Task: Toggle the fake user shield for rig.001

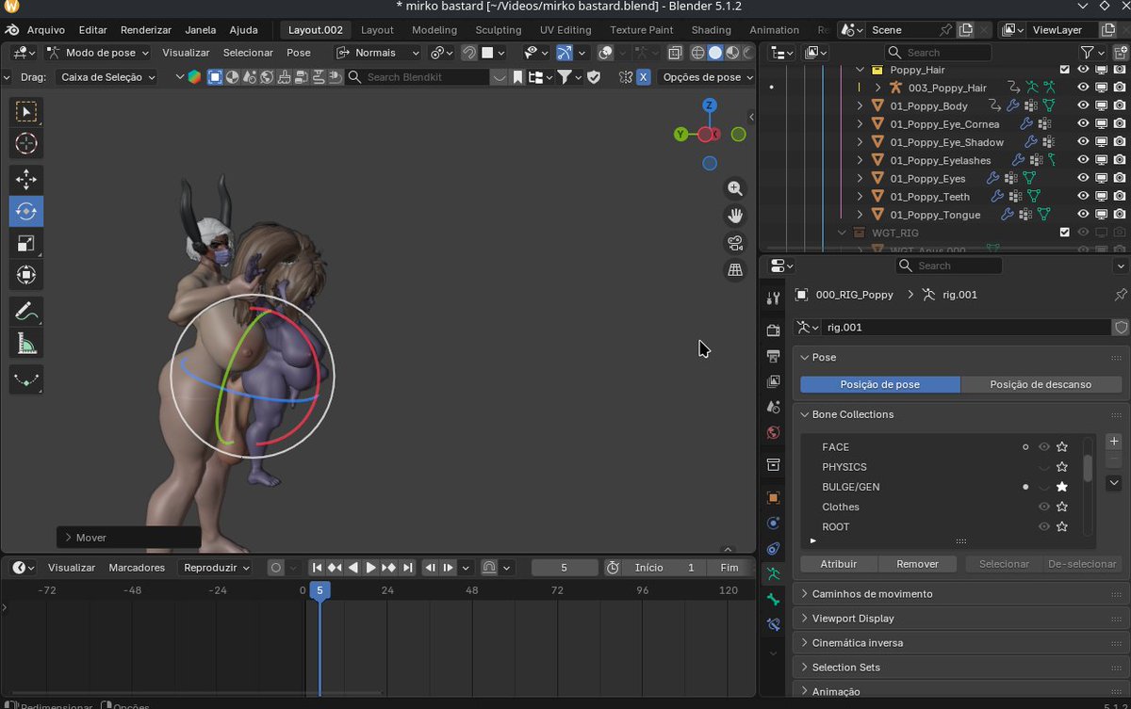Action: [1120, 328]
